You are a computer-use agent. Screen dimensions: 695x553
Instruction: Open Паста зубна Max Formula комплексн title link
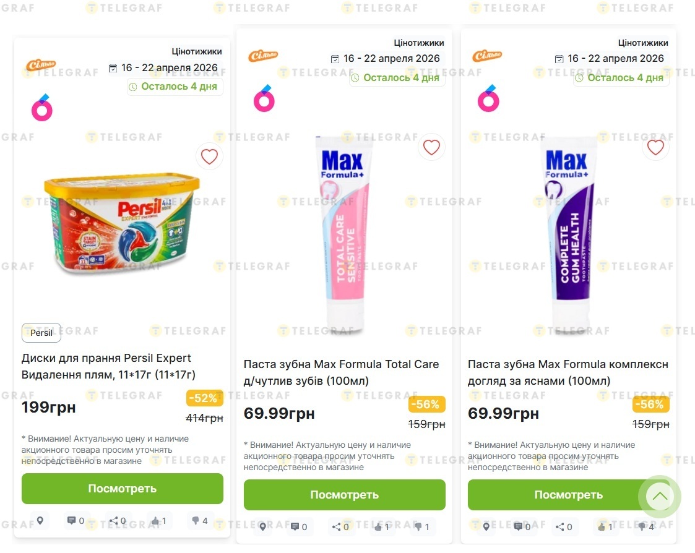click(568, 372)
